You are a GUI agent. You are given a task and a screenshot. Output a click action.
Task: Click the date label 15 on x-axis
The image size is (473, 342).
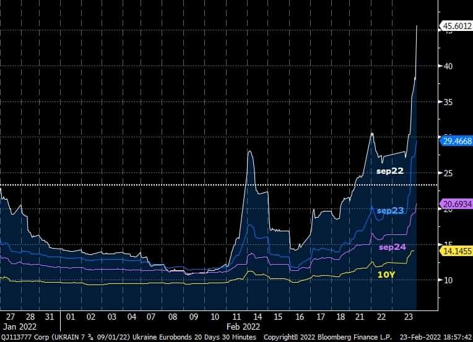click(x=278, y=317)
